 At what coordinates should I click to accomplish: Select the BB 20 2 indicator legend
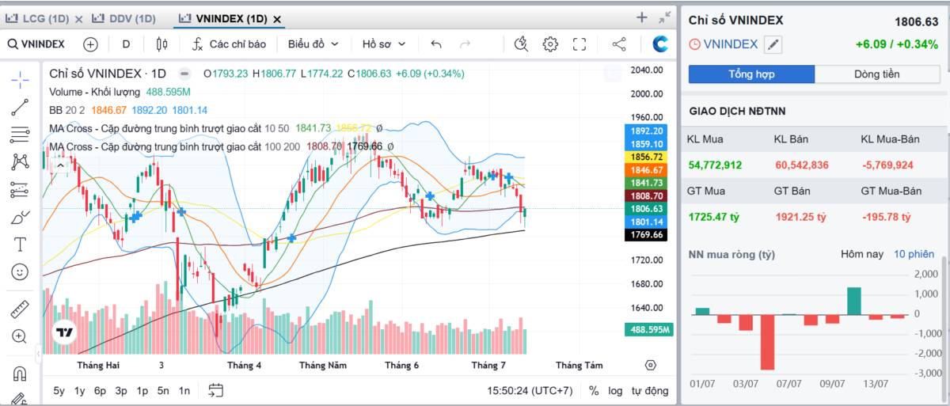(68, 110)
